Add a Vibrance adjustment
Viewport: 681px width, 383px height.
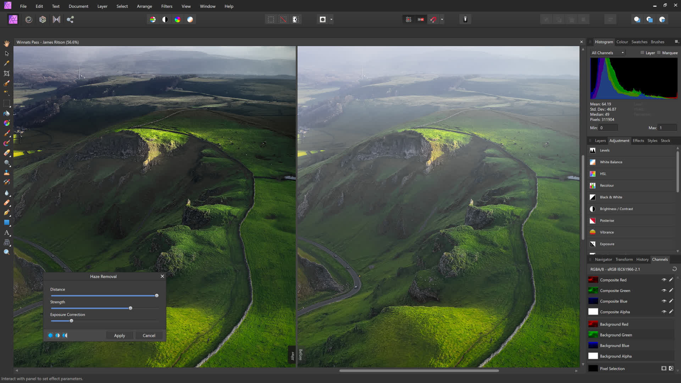click(x=607, y=232)
